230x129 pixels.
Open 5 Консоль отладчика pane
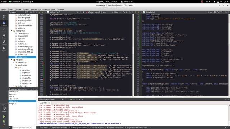click(x=114, y=128)
